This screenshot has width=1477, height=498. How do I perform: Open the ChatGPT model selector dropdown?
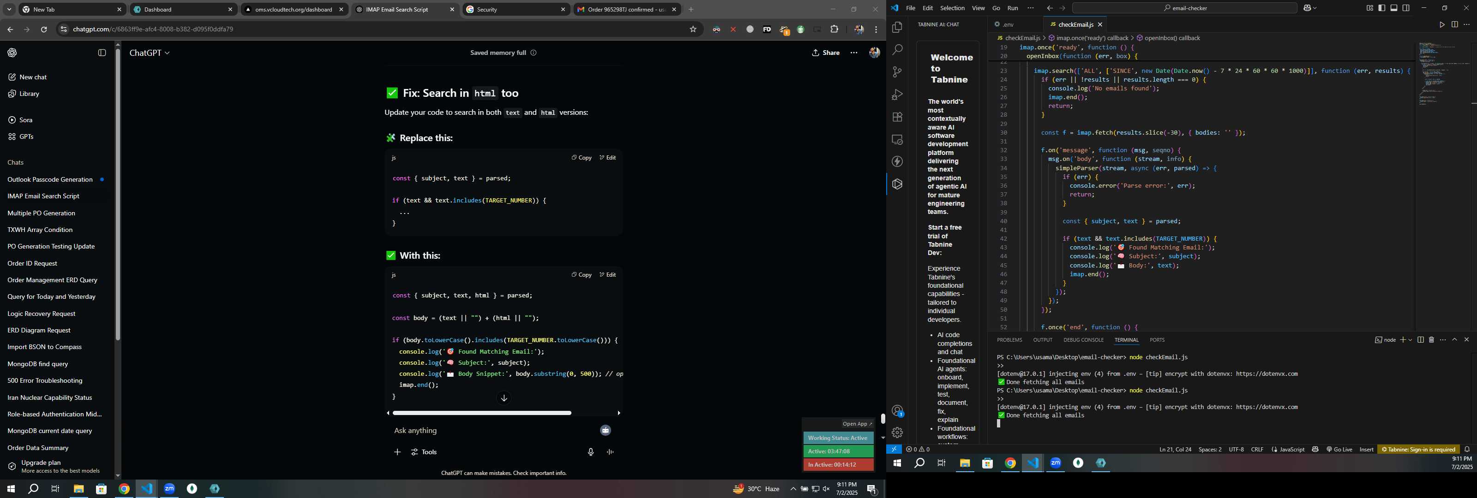pyautogui.click(x=150, y=53)
